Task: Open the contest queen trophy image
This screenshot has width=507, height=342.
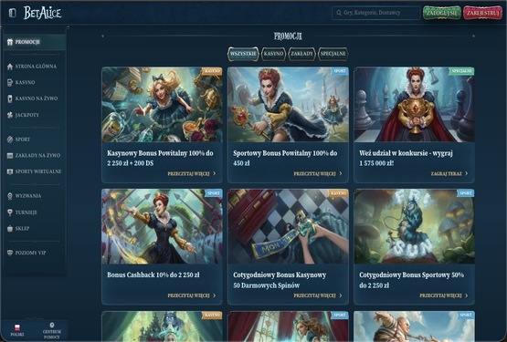Action: 414,105
